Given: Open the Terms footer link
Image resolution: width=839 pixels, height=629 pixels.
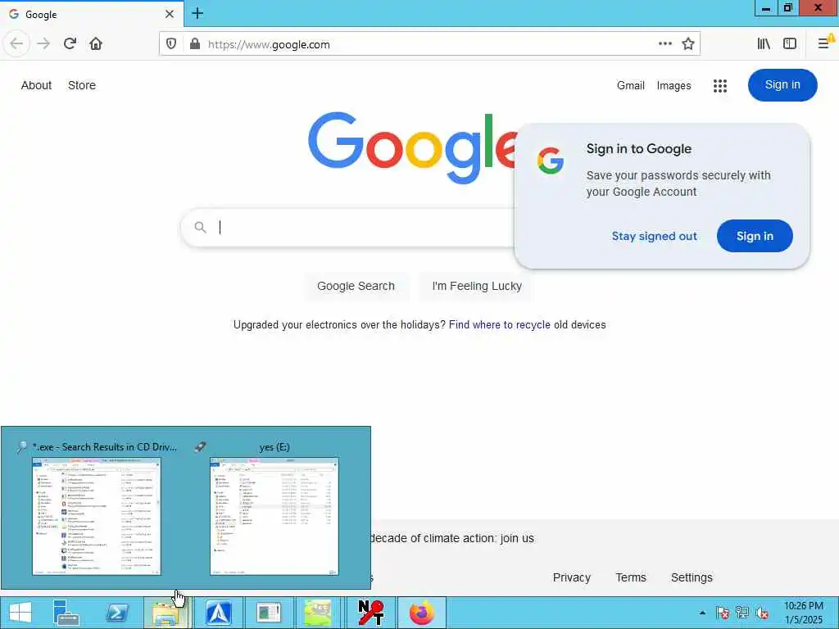Looking at the screenshot, I should pyautogui.click(x=631, y=577).
